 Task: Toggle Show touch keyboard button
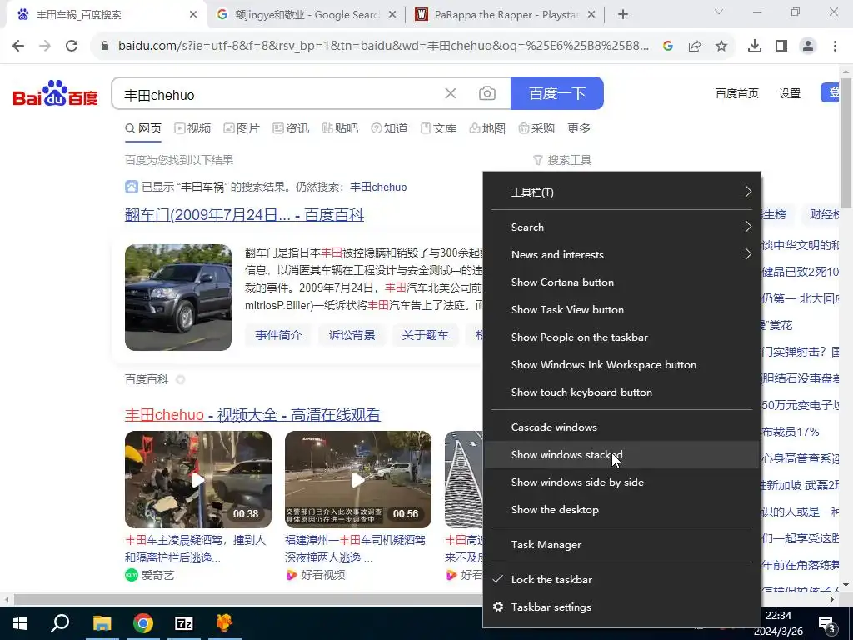coord(621,392)
